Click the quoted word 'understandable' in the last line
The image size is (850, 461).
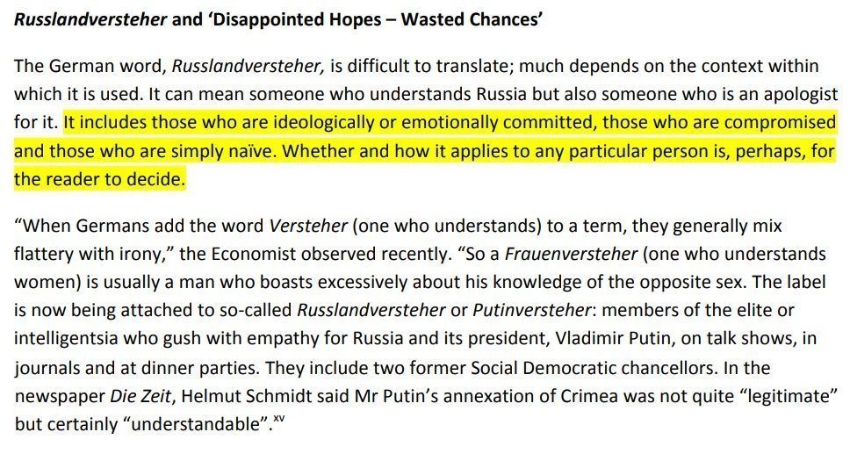198,424
